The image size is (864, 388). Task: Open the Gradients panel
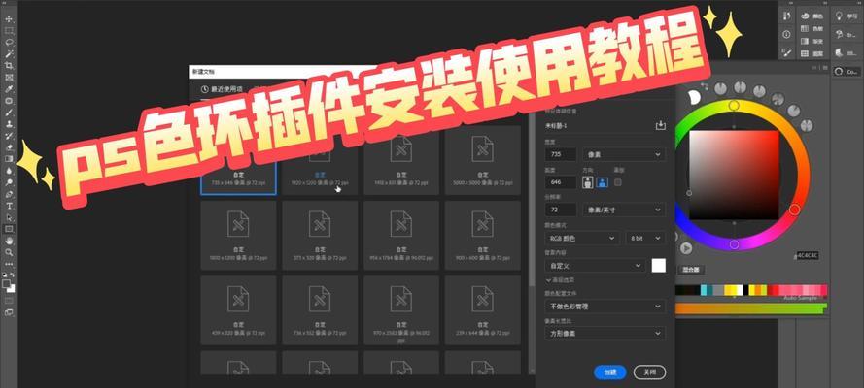pyautogui.click(x=812, y=41)
